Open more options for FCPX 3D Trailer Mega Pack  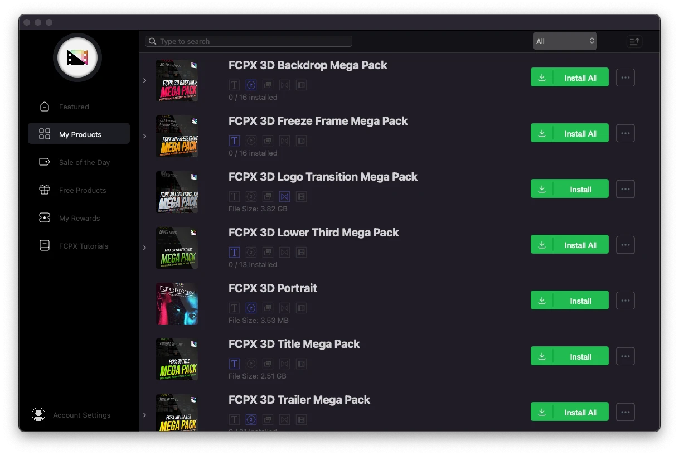625,412
